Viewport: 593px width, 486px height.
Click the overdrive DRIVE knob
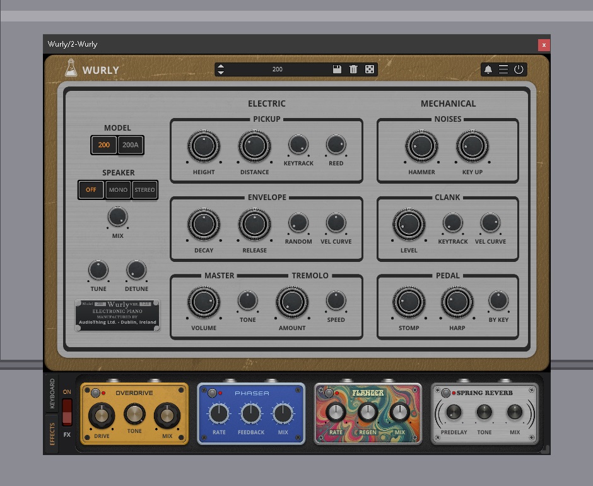[102, 415]
